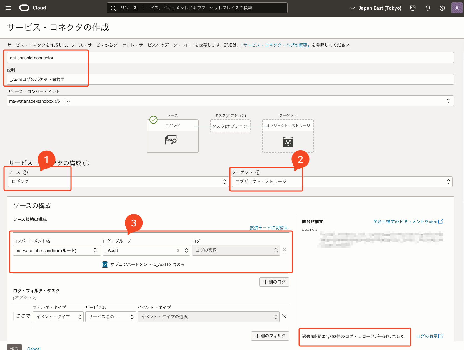Clear the _Audit log group selection
This screenshot has width=464, height=350.
[x=178, y=250]
